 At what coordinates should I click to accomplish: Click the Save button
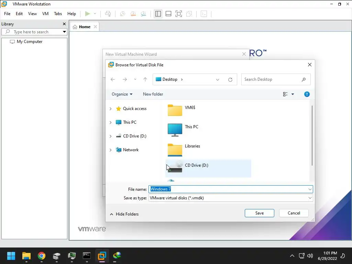pyautogui.click(x=260, y=213)
